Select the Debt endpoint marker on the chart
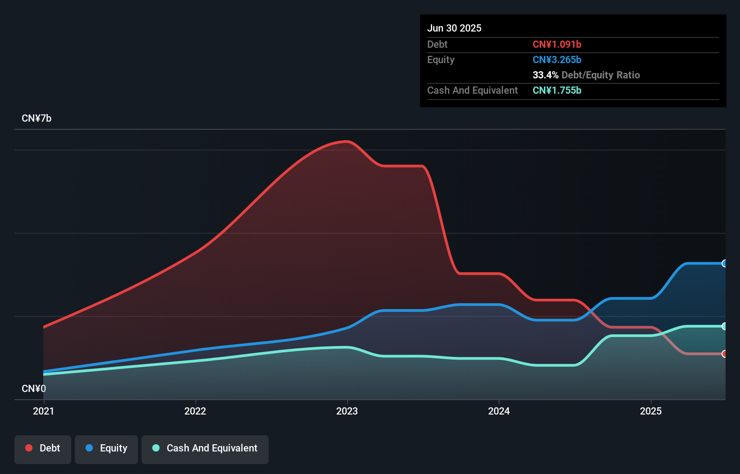 pos(724,354)
